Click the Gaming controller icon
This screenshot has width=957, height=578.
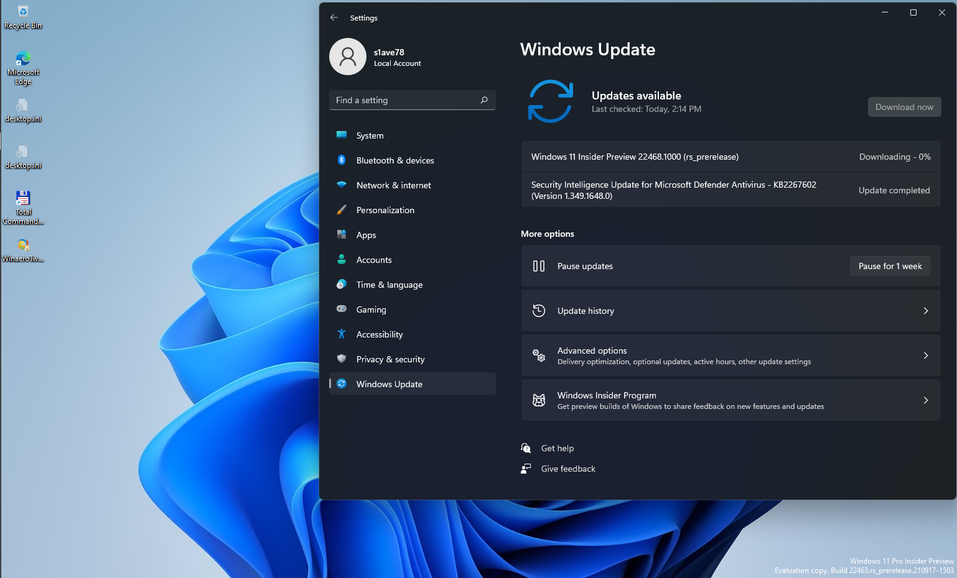pyautogui.click(x=342, y=309)
